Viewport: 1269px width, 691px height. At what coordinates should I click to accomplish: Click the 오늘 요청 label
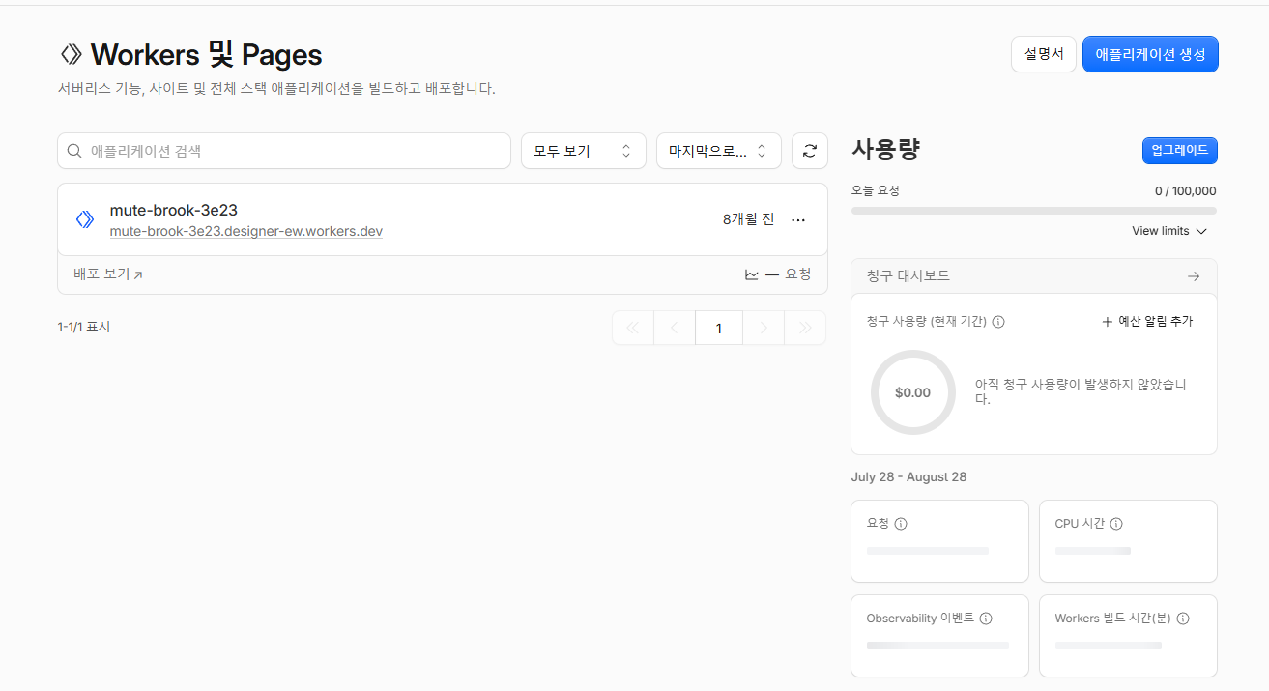pyautogui.click(x=876, y=191)
